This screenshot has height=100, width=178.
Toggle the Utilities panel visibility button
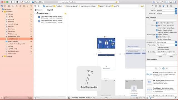click(x=175, y=2)
